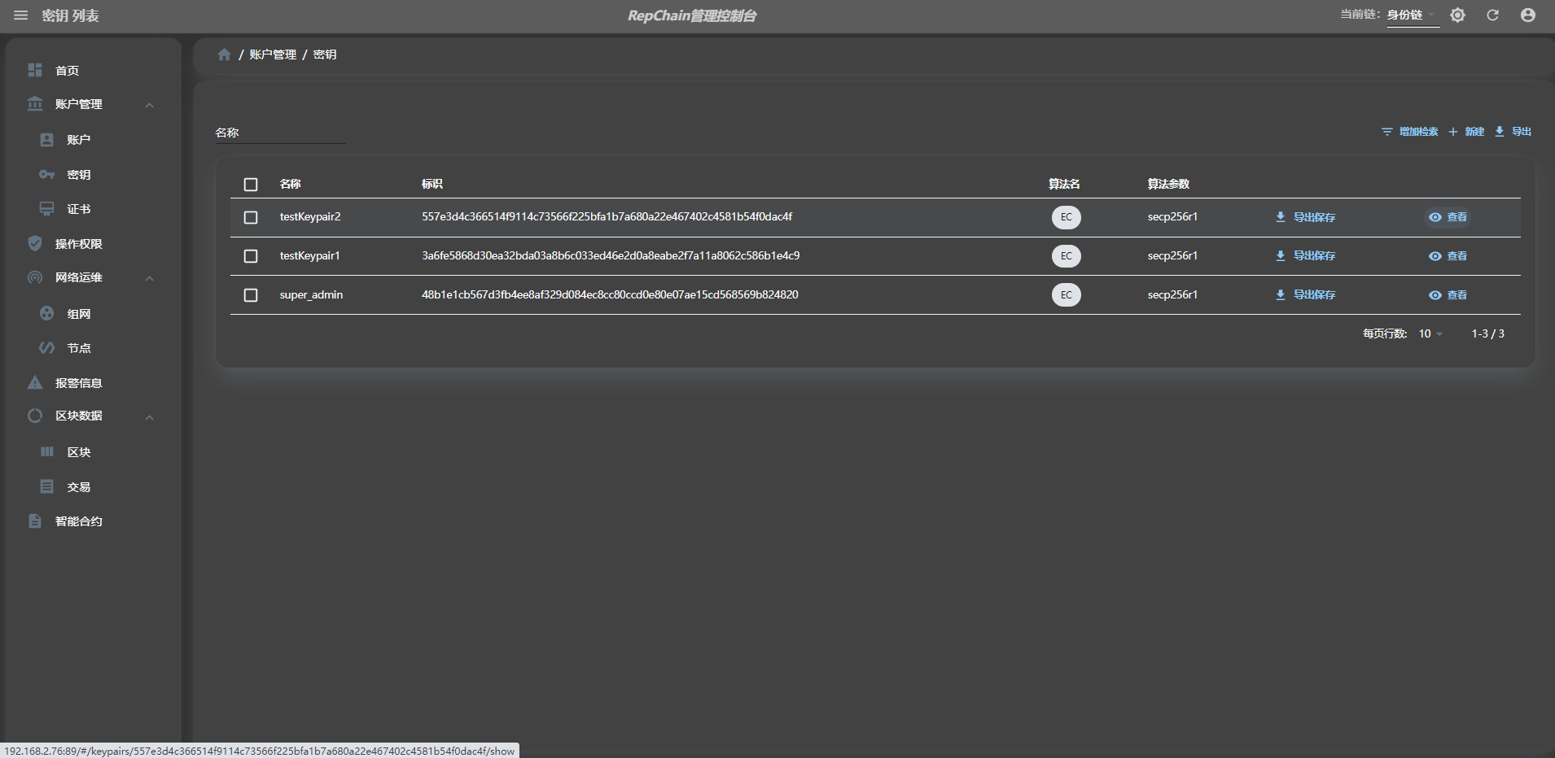The width and height of the screenshot is (1555, 758).
Task: Click 导出保存 for testKeypair2
Action: tap(1305, 217)
